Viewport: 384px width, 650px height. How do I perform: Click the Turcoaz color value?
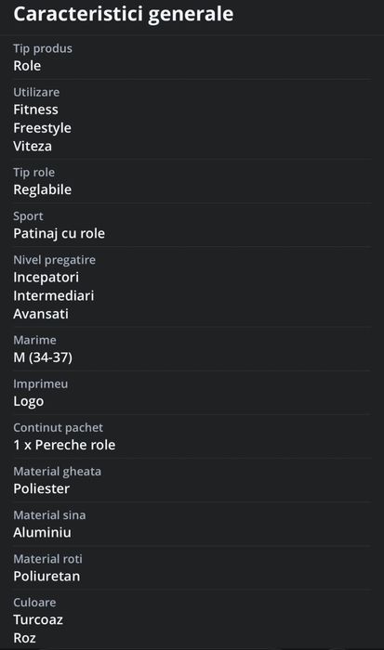click(38, 619)
